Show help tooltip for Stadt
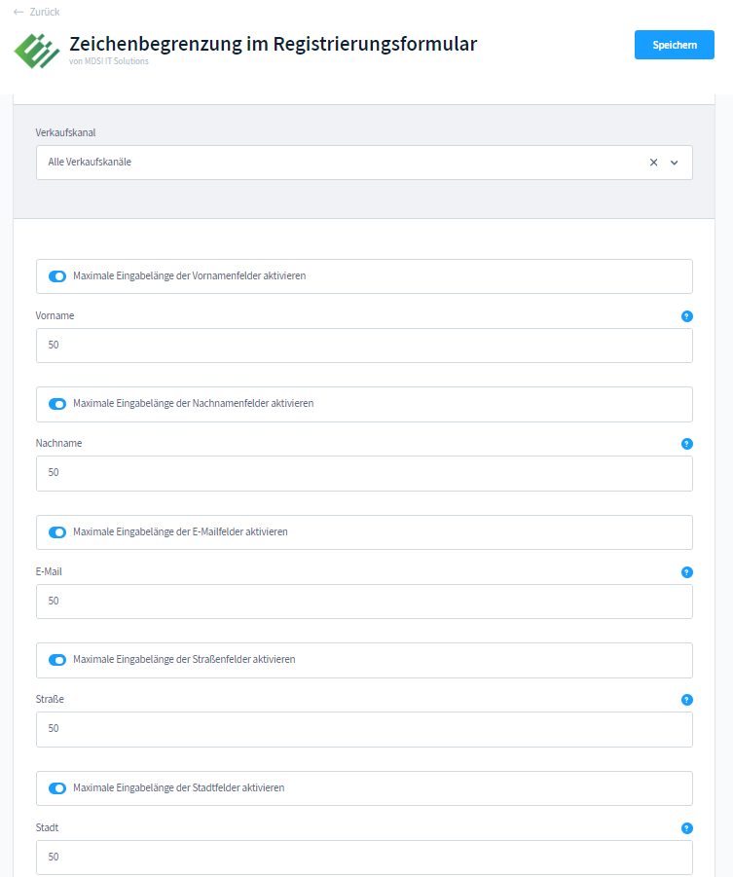 [x=687, y=829]
